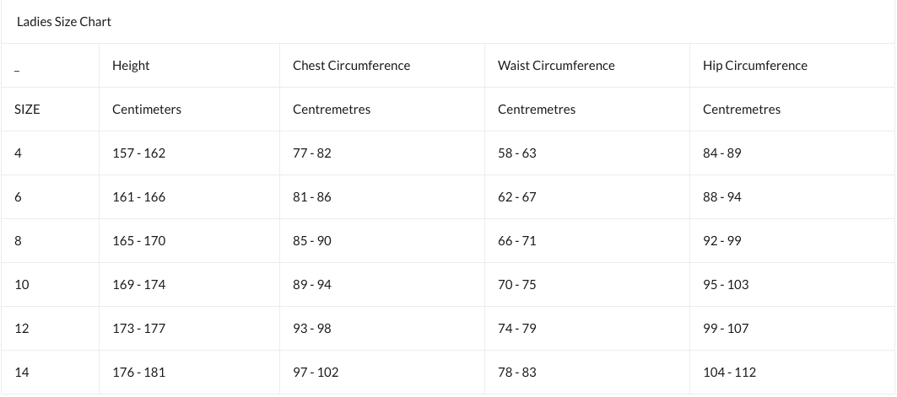Click the Ladies Size Chart title
The width and height of the screenshot is (897, 397).
click(x=64, y=22)
